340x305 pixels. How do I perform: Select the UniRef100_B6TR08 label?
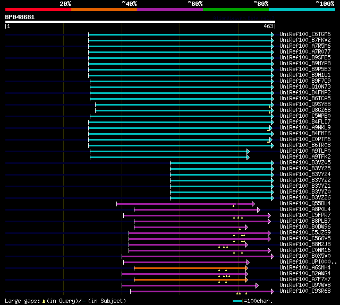[x=305, y=145]
